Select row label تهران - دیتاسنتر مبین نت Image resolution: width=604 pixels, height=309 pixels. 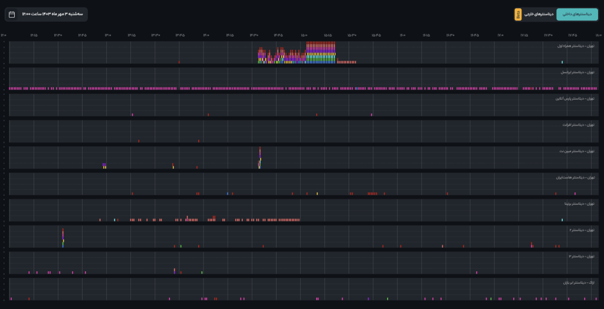point(577,150)
